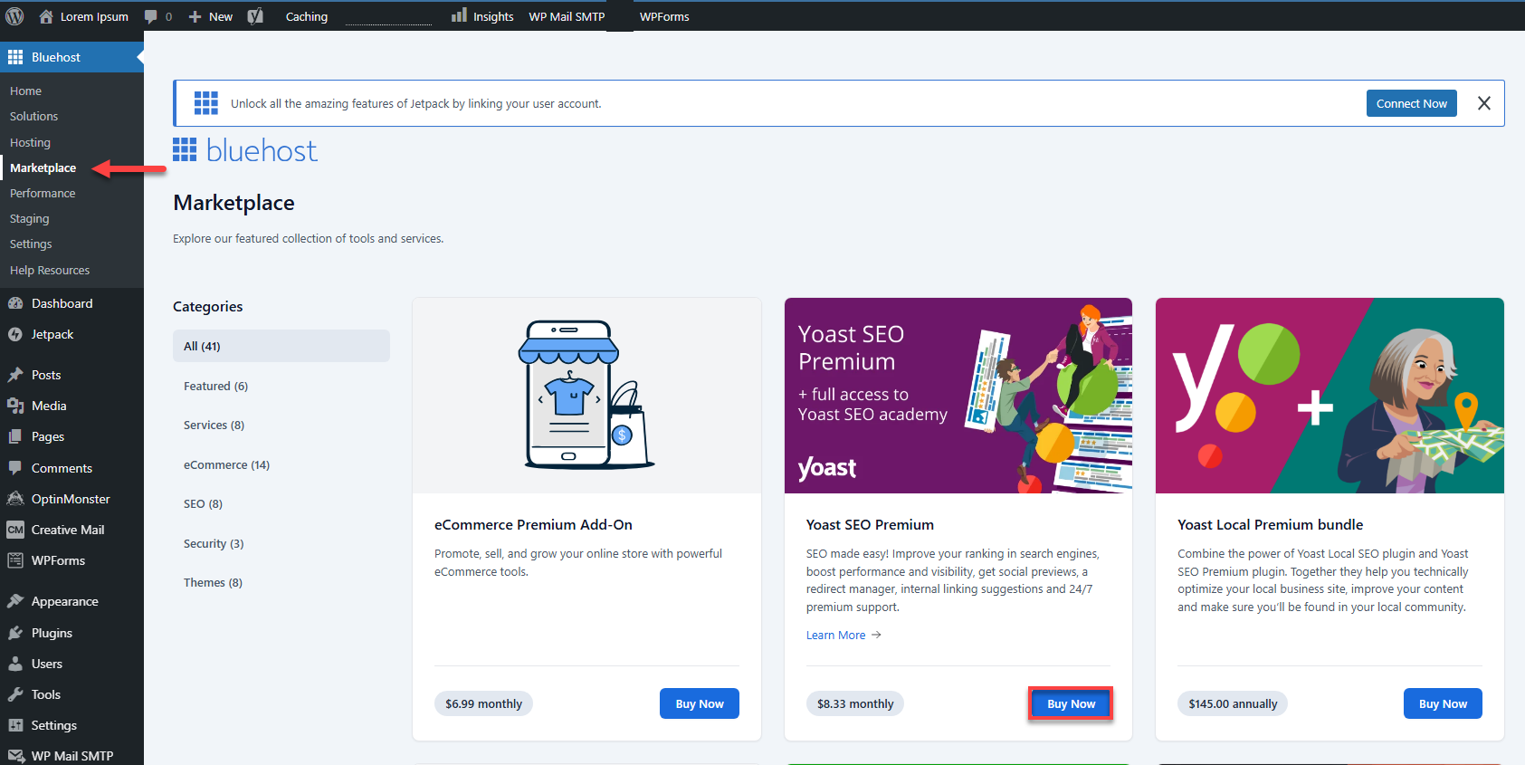The width and height of the screenshot is (1525, 765).
Task: Open the WordPress logo menu
Action: point(14,16)
